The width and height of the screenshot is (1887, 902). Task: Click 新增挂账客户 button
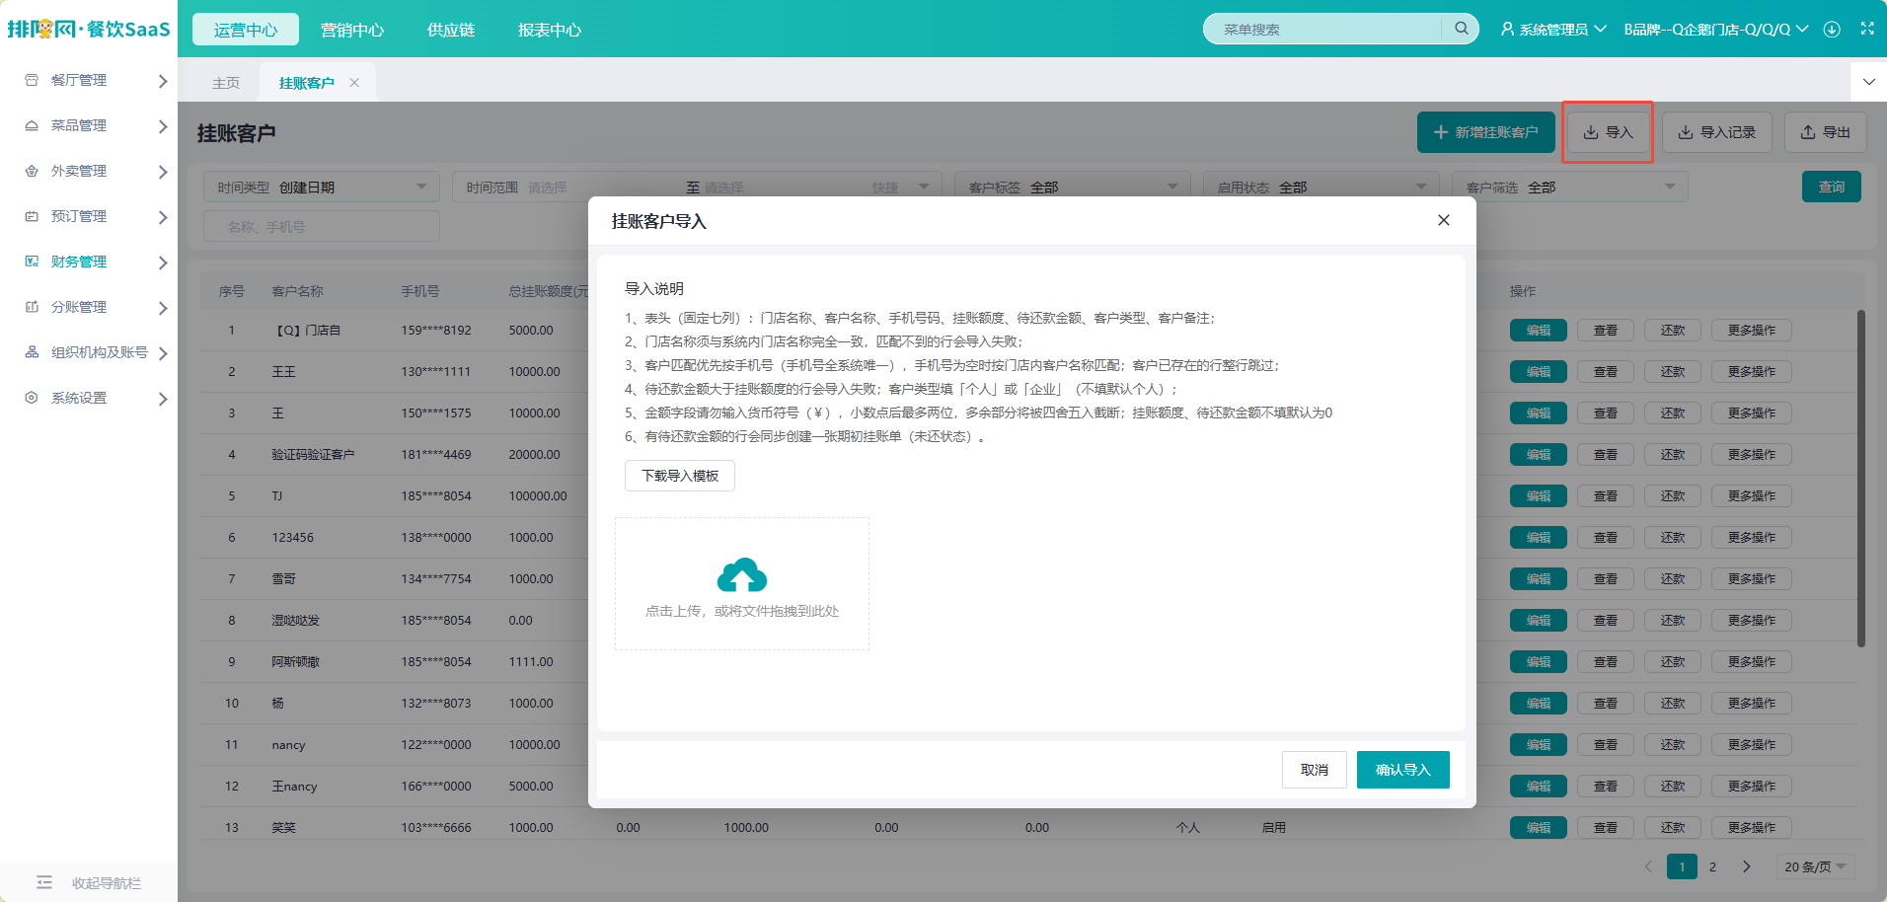click(x=1486, y=132)
